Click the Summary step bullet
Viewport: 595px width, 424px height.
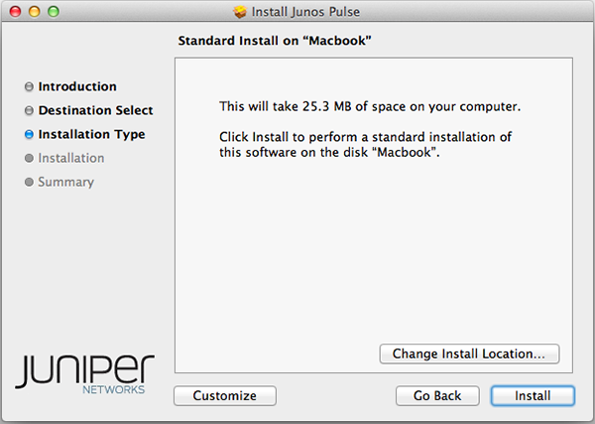(x=29, y=183)
